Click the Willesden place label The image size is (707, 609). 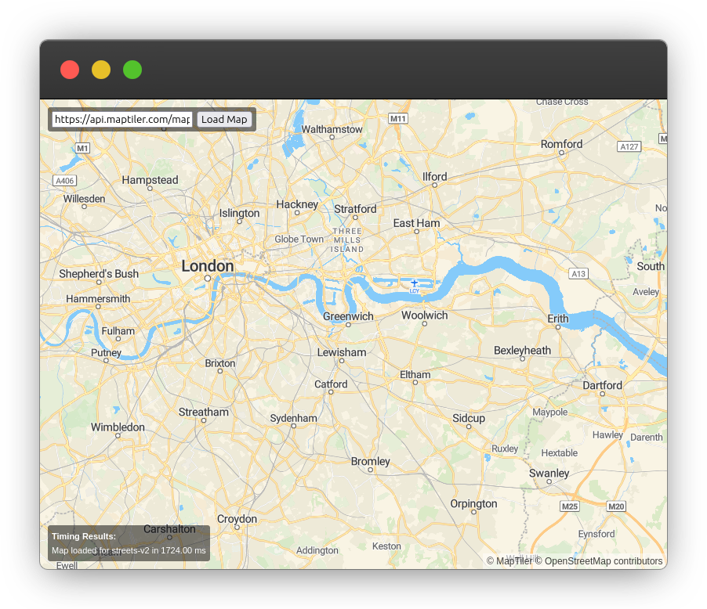click(85, 199)
